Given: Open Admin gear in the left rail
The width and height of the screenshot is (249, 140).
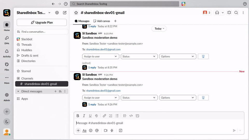Looking at the screenshot, I should click(7, 97).
